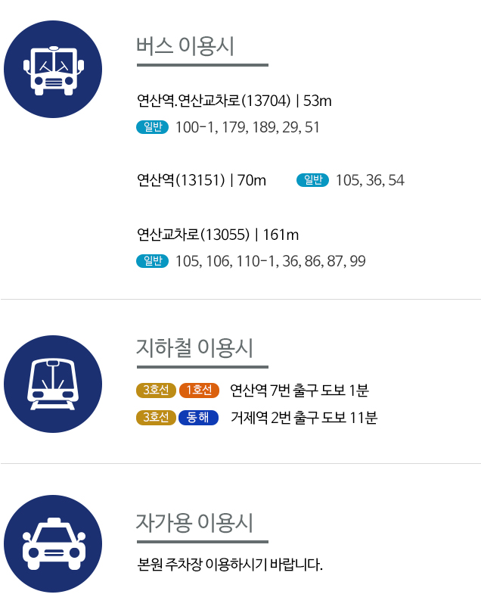Click 거제역 2번 출구 도보 11분 text
This screenshot has width=481, height=613.
click(x=304, y=418)
